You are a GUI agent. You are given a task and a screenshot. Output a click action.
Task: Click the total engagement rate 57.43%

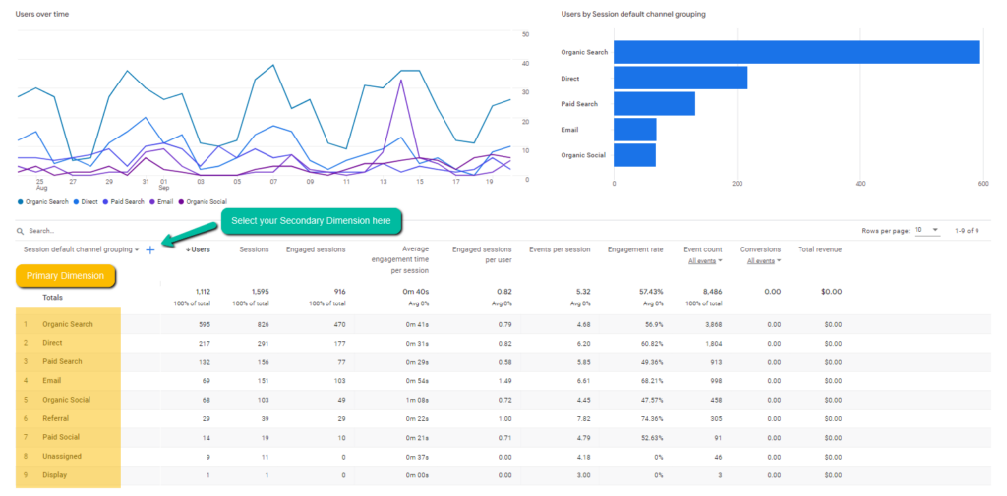point(653,292)
